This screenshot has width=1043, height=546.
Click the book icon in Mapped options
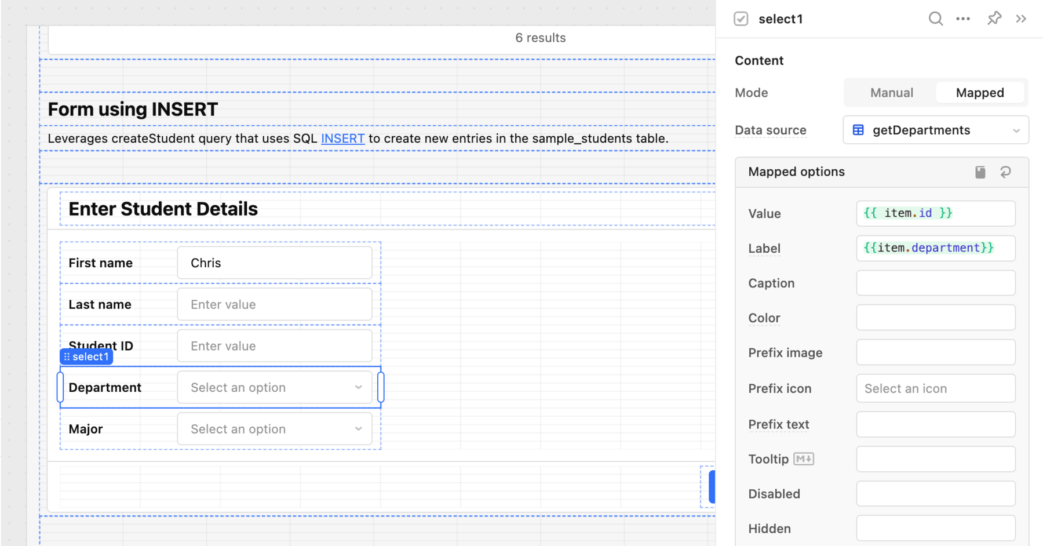980,172
